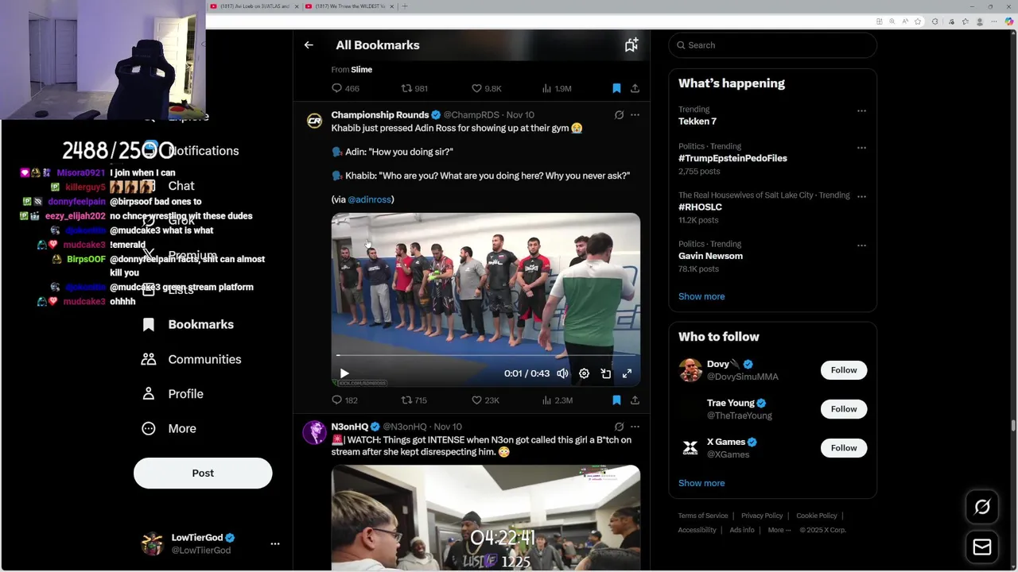Open video settings gear on Khabib clip

(x=584, y=373)
